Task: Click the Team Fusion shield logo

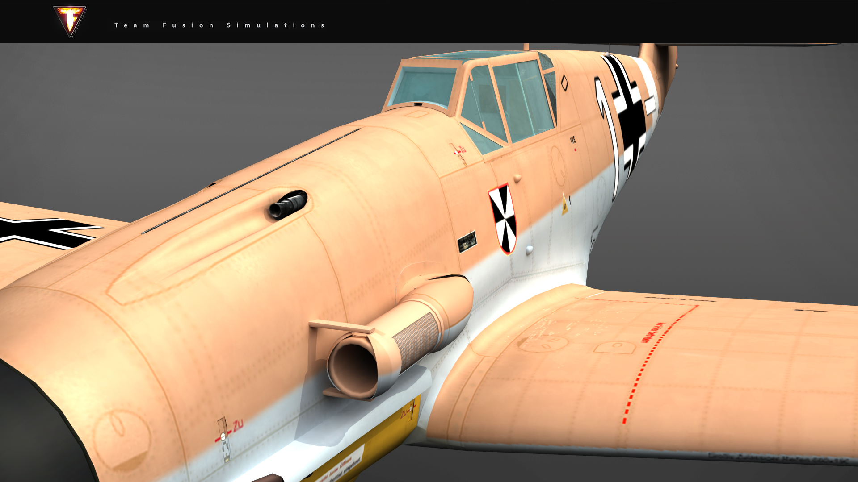Action: click(x=69, y=21)
